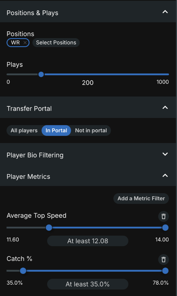The image size is (177, 296).
Task: Collapse the Positions & Plays section
Action: click(165, 12)
